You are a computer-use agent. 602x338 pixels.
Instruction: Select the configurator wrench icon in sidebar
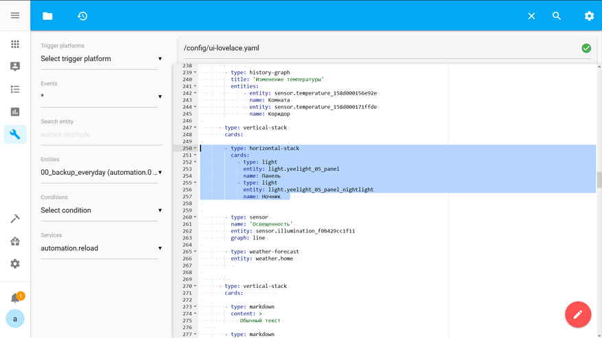point(15,134)
